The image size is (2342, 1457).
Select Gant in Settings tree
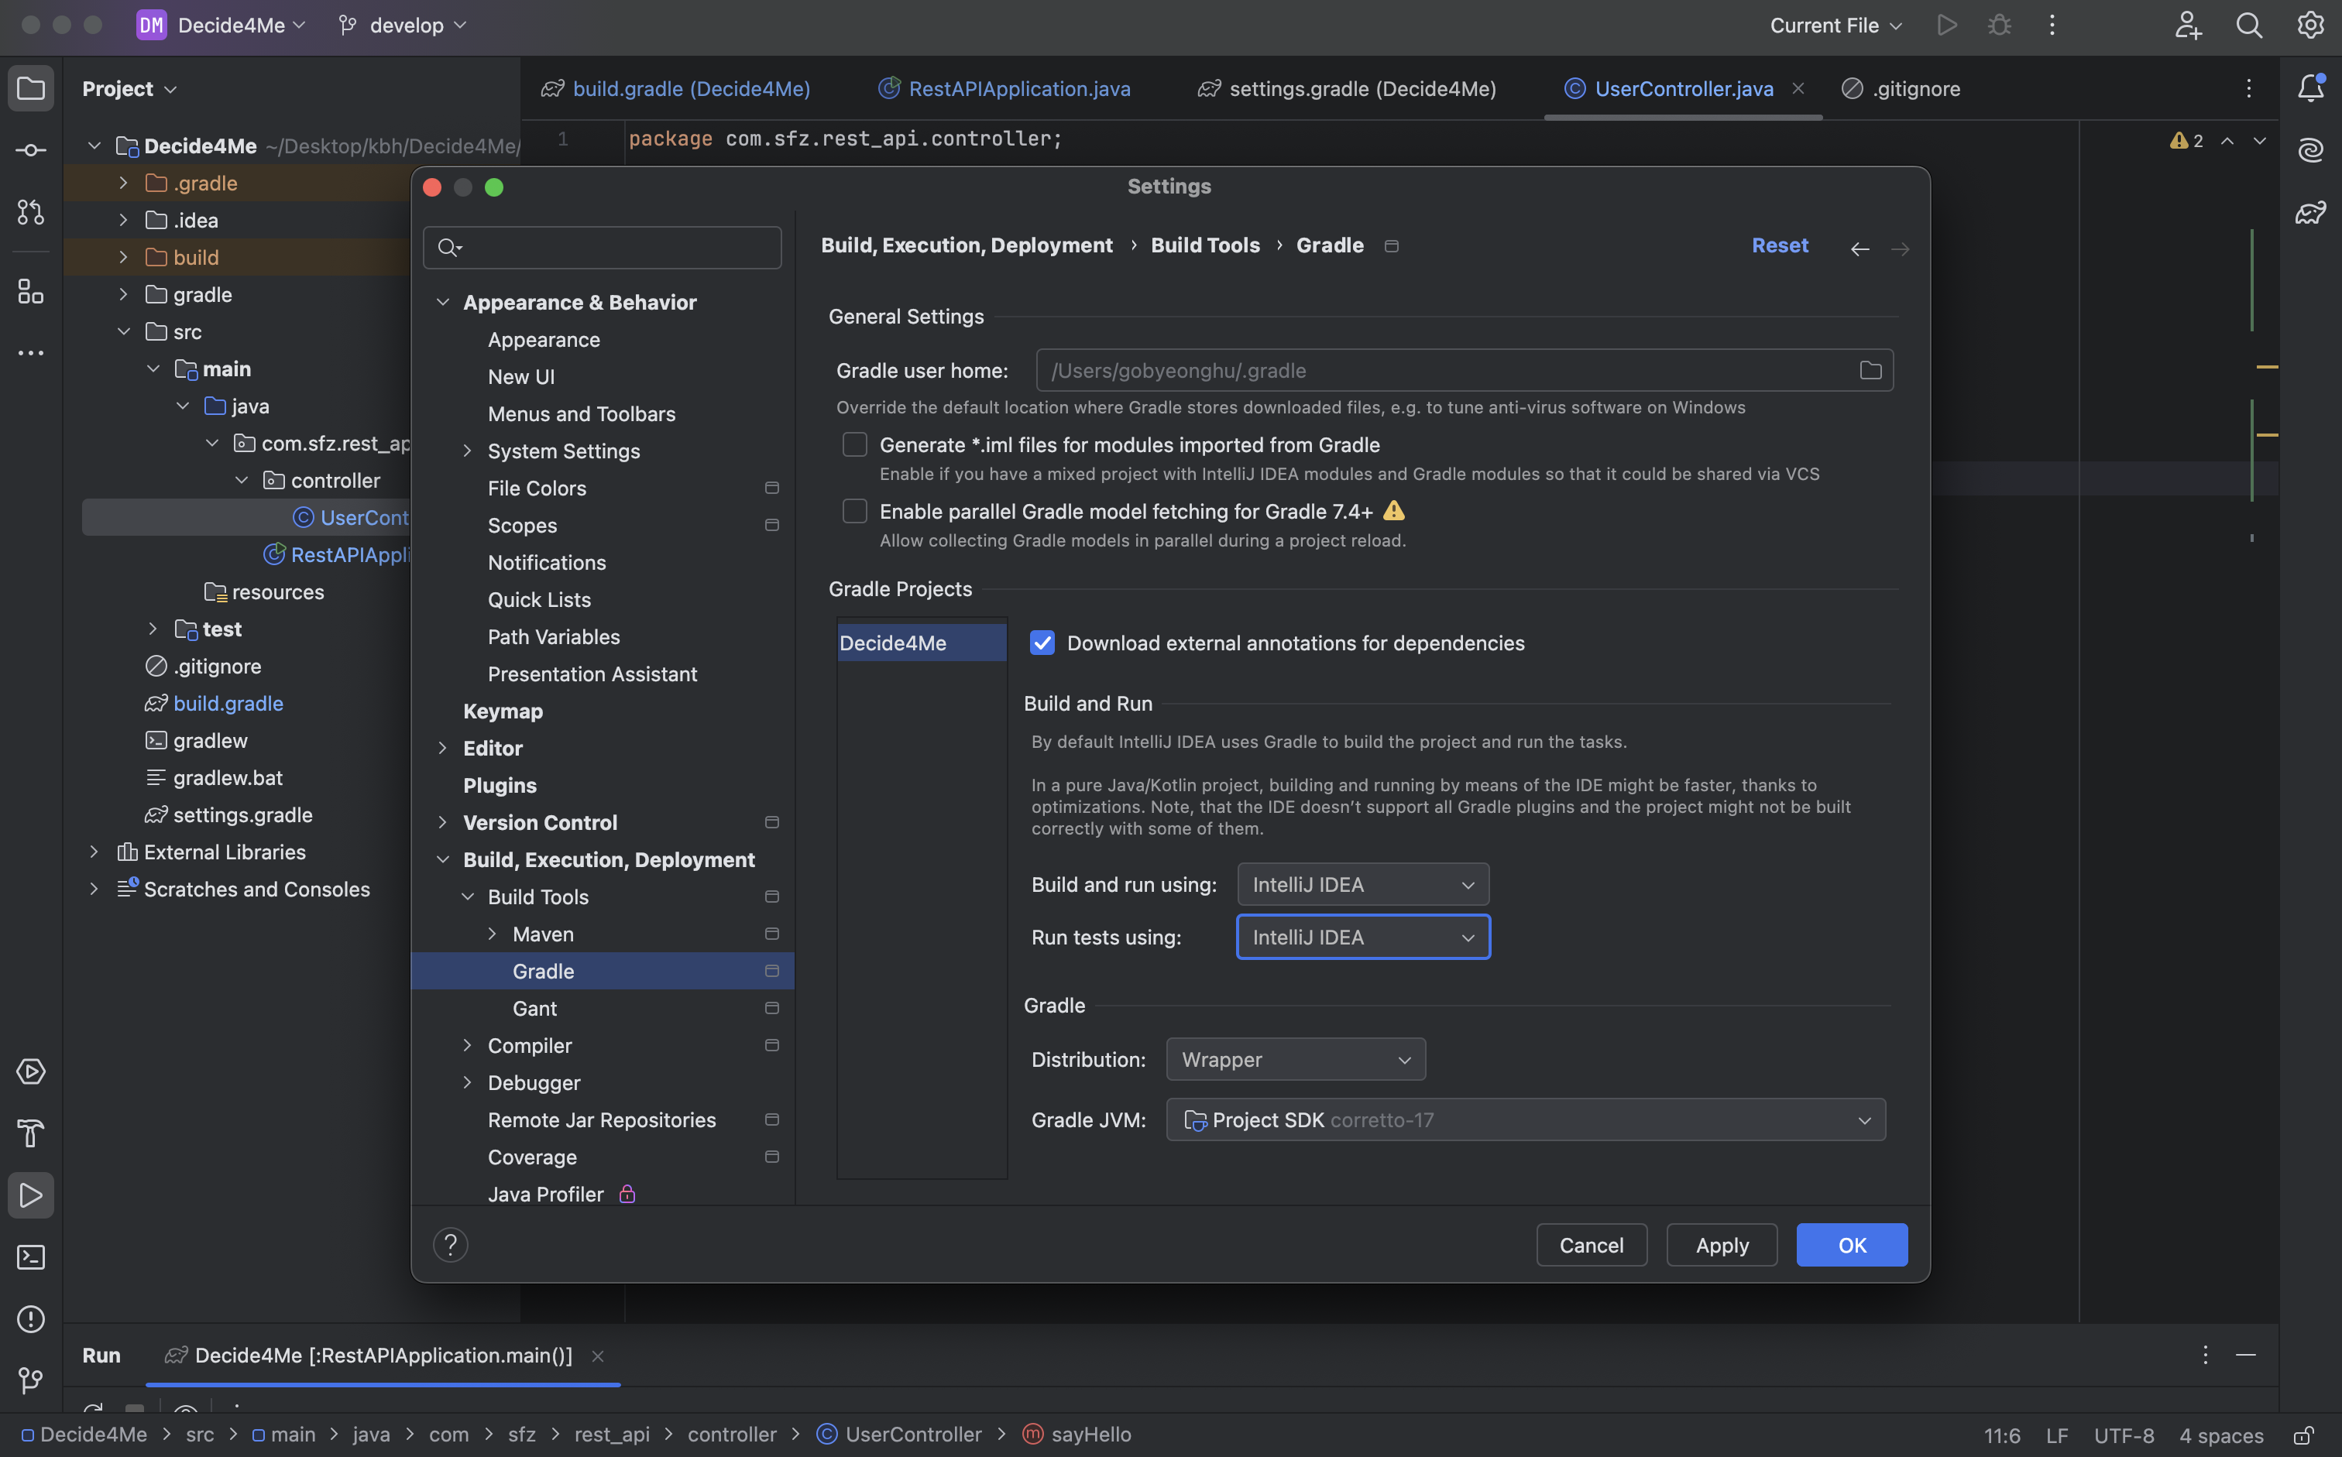tap(534, 1008)
